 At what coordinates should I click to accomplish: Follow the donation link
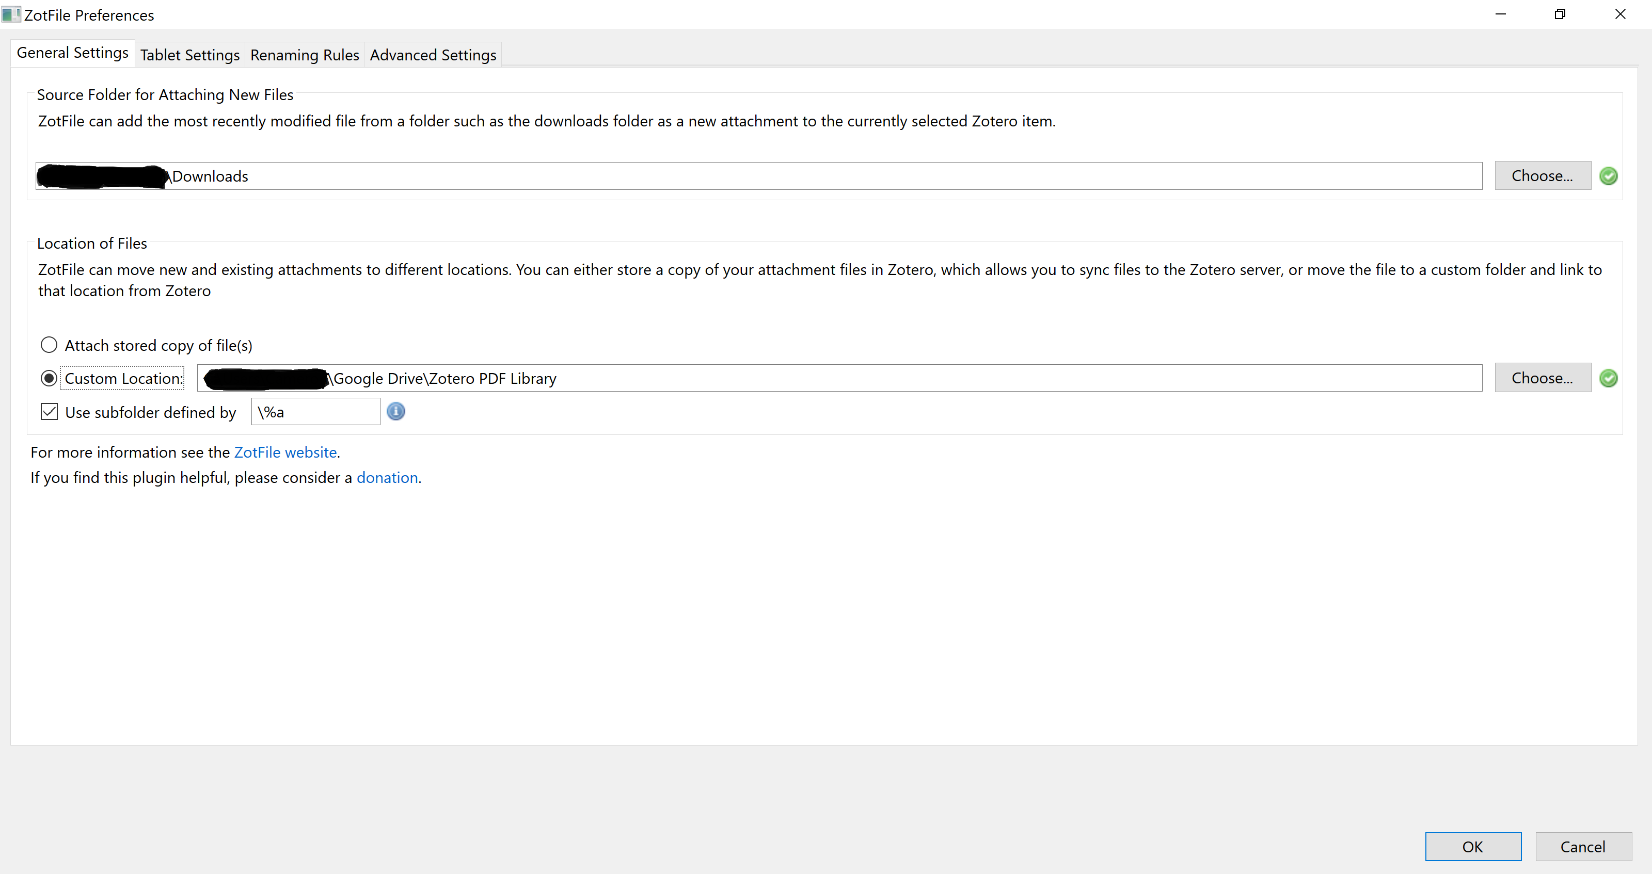[x=387, y=477]
